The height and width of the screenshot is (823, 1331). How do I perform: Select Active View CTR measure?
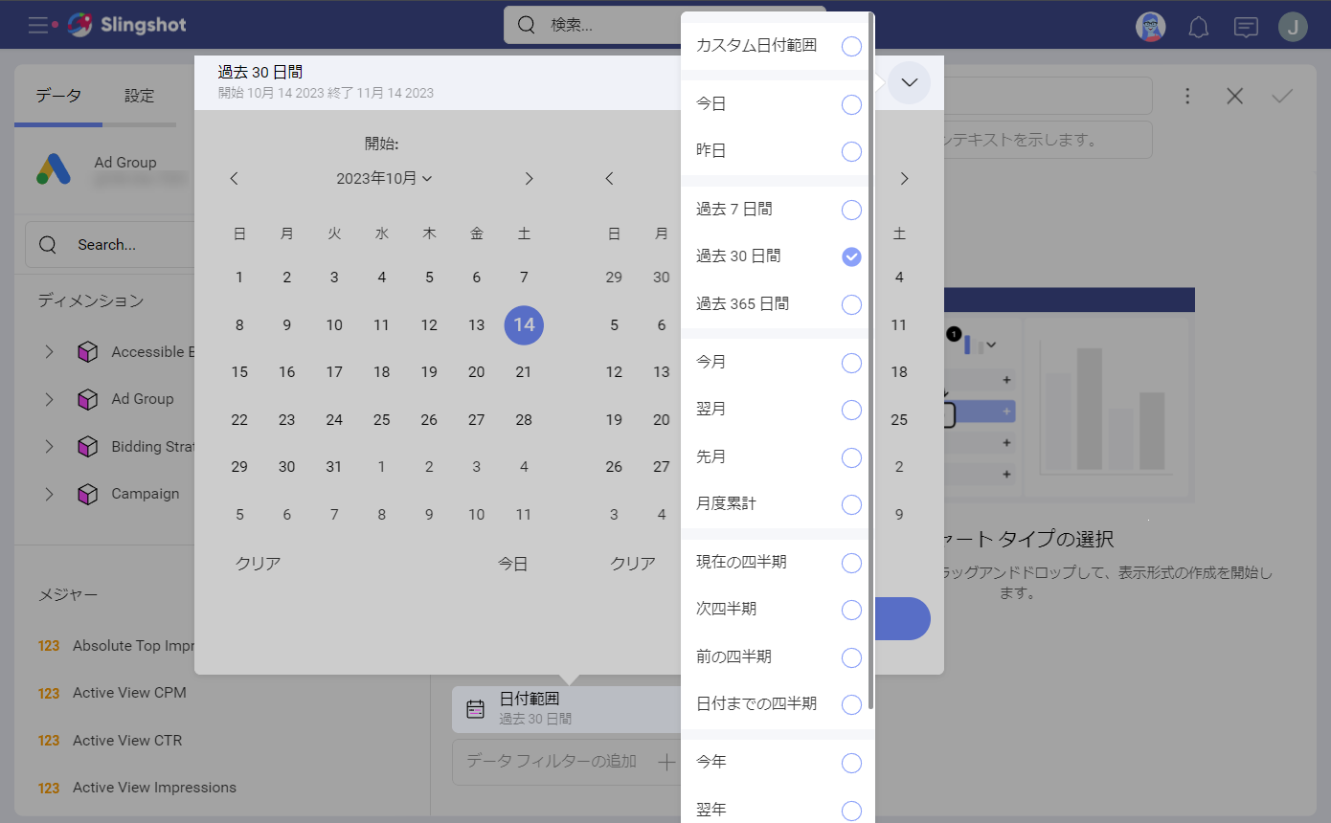coord(127,741)
